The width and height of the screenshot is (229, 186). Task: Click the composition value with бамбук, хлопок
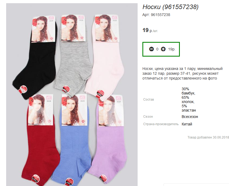click(x=189, y=100)
